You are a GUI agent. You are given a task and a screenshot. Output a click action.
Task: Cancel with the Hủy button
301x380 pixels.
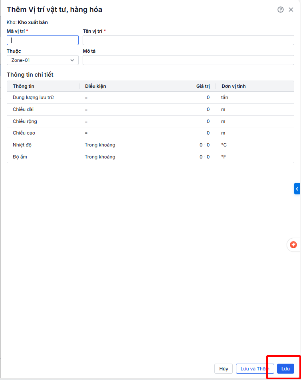(x=224, y=368)
